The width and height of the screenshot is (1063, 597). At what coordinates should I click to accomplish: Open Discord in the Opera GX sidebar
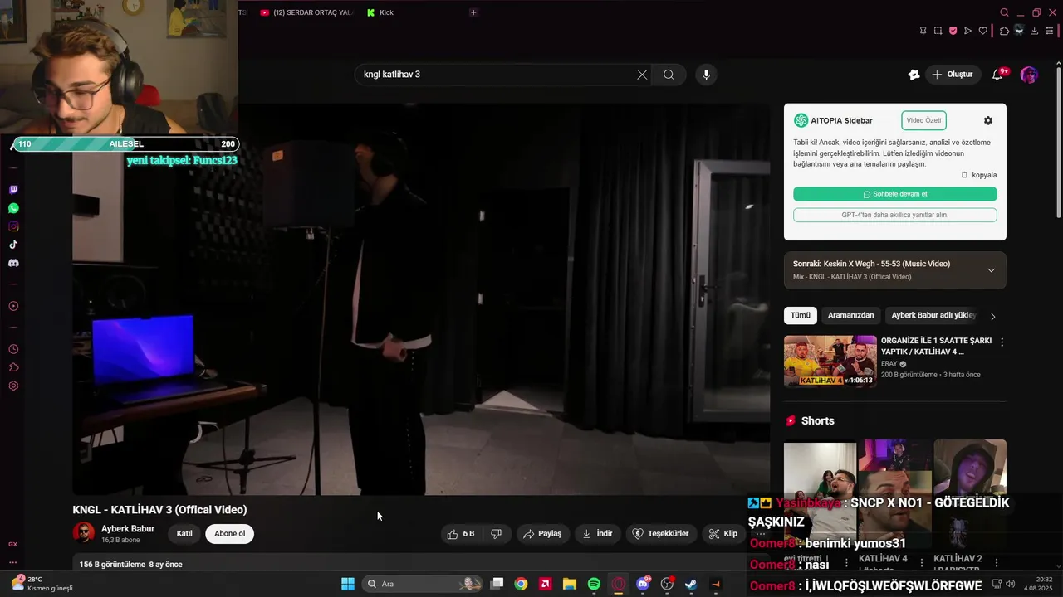click(x=13, y=263)
